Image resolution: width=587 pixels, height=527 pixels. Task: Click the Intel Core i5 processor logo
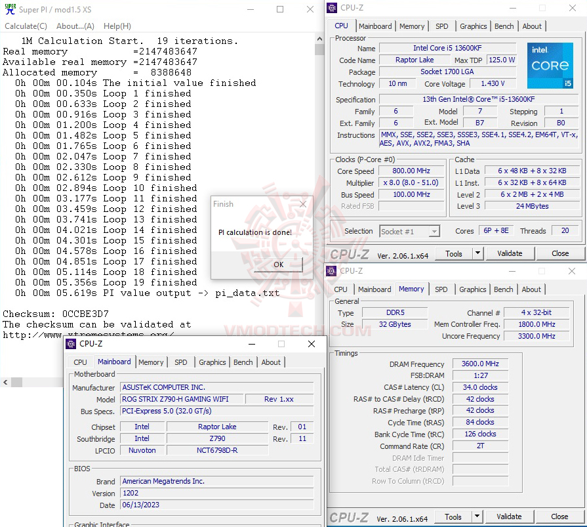pos(550,66)
